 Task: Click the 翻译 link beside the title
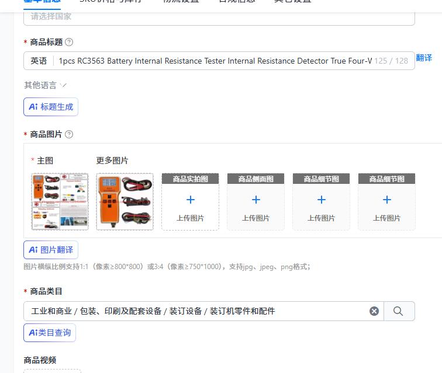coord(424,58)
